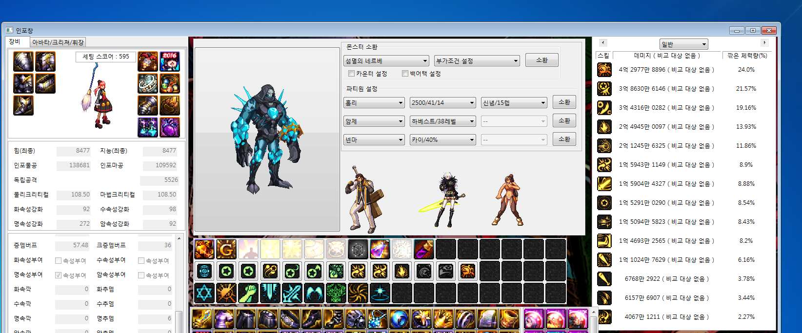Select the 장비 tab
Screen dimensions: 802x333
[15, 42]
